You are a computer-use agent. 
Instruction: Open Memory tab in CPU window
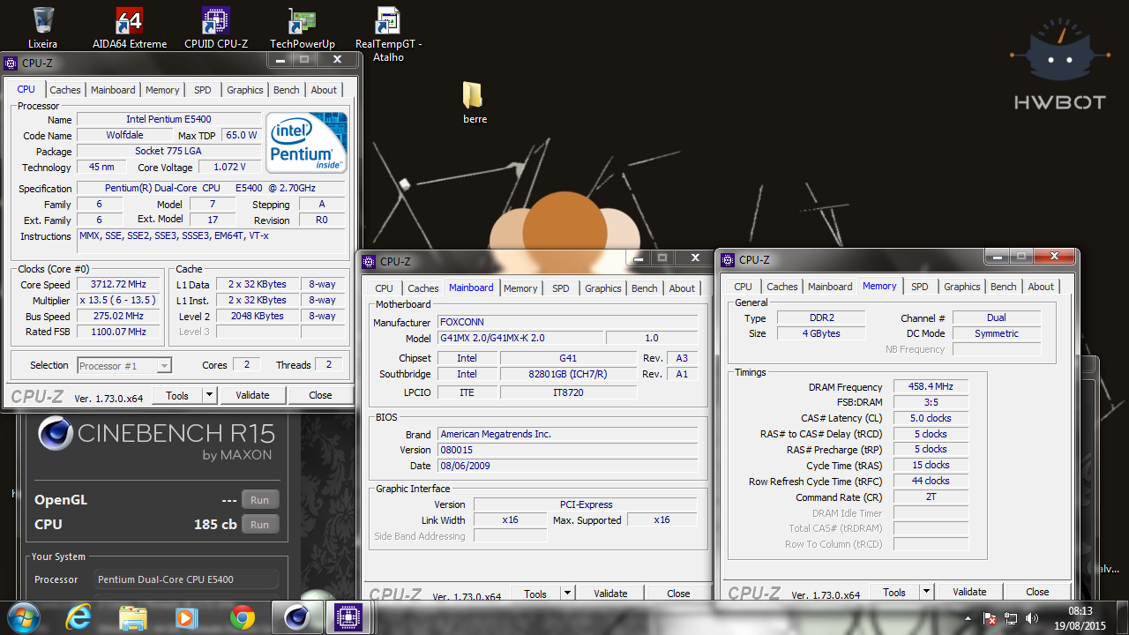(x=162, y=90)
